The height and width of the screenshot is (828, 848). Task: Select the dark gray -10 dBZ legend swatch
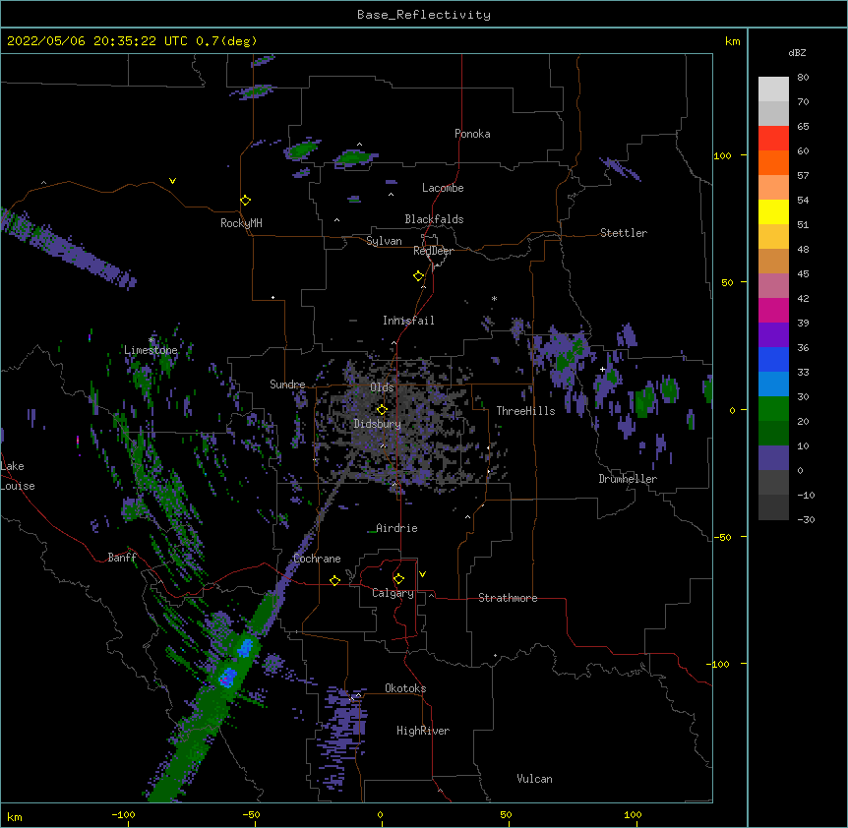[x=773, y=507]
